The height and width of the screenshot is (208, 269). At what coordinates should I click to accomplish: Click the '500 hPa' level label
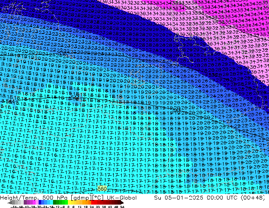56,198
